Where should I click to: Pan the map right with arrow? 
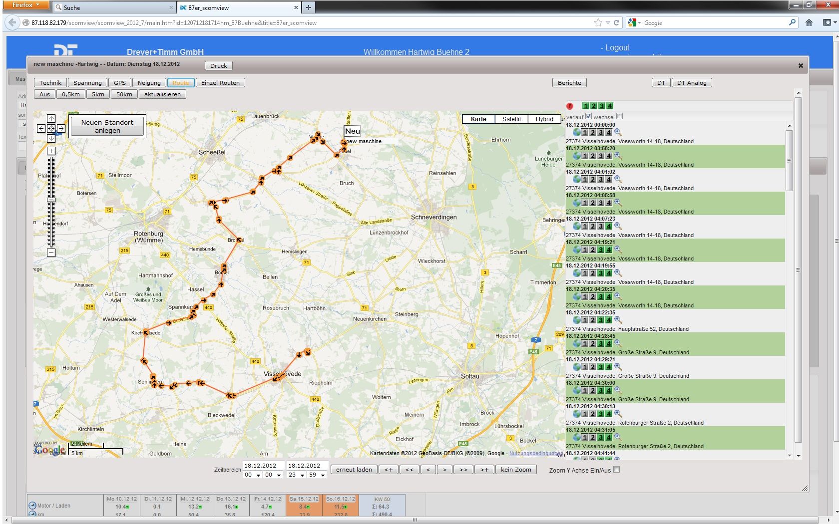(61, 129)
